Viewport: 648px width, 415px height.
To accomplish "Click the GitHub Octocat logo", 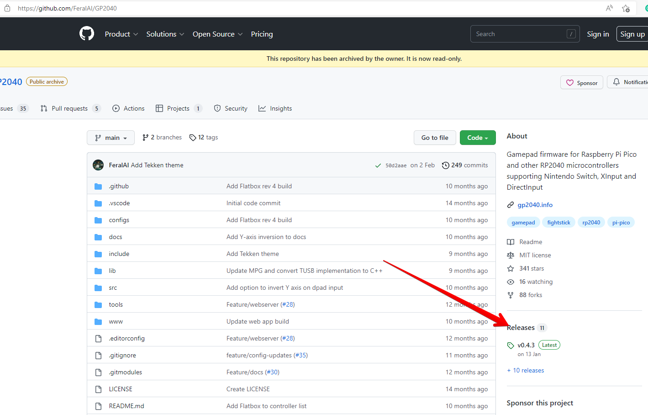I will pyautogui.click(x=87, y=34).
